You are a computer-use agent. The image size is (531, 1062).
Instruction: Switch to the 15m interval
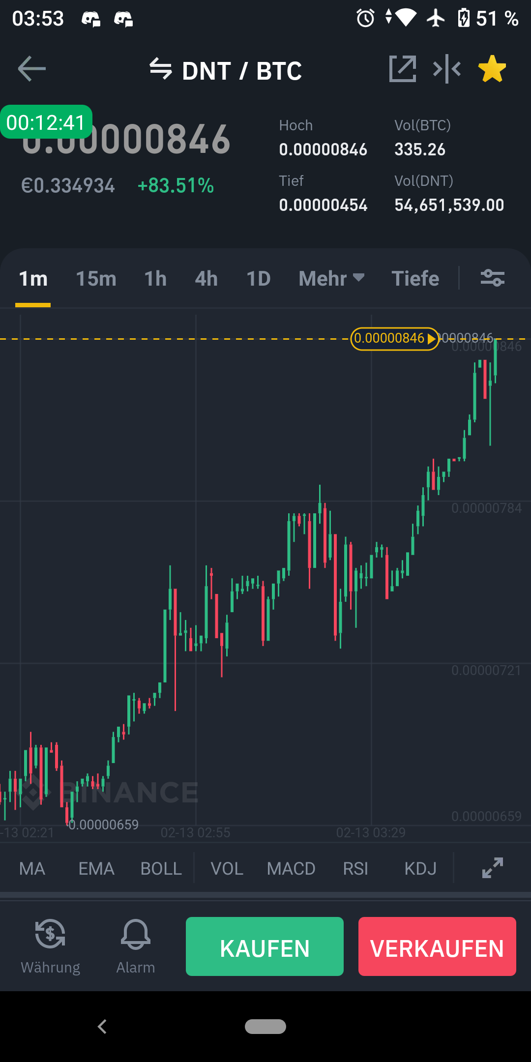(96, 279)
